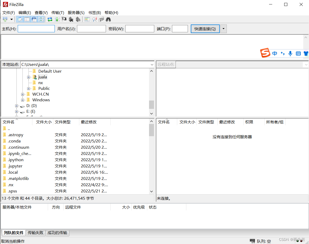
Task: Click the 快速连接(Q) button
Action: 205,29
